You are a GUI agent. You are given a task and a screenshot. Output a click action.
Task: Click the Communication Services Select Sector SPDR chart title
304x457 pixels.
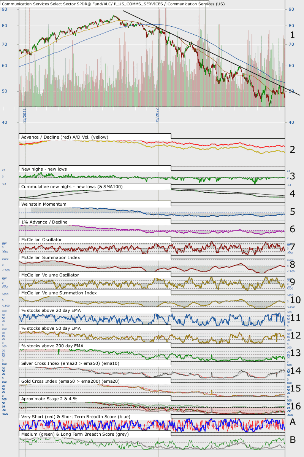(x=113, y=4)
